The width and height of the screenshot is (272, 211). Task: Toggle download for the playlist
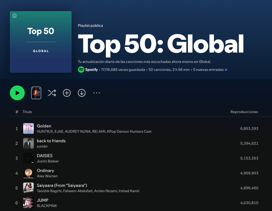point(82,93)
